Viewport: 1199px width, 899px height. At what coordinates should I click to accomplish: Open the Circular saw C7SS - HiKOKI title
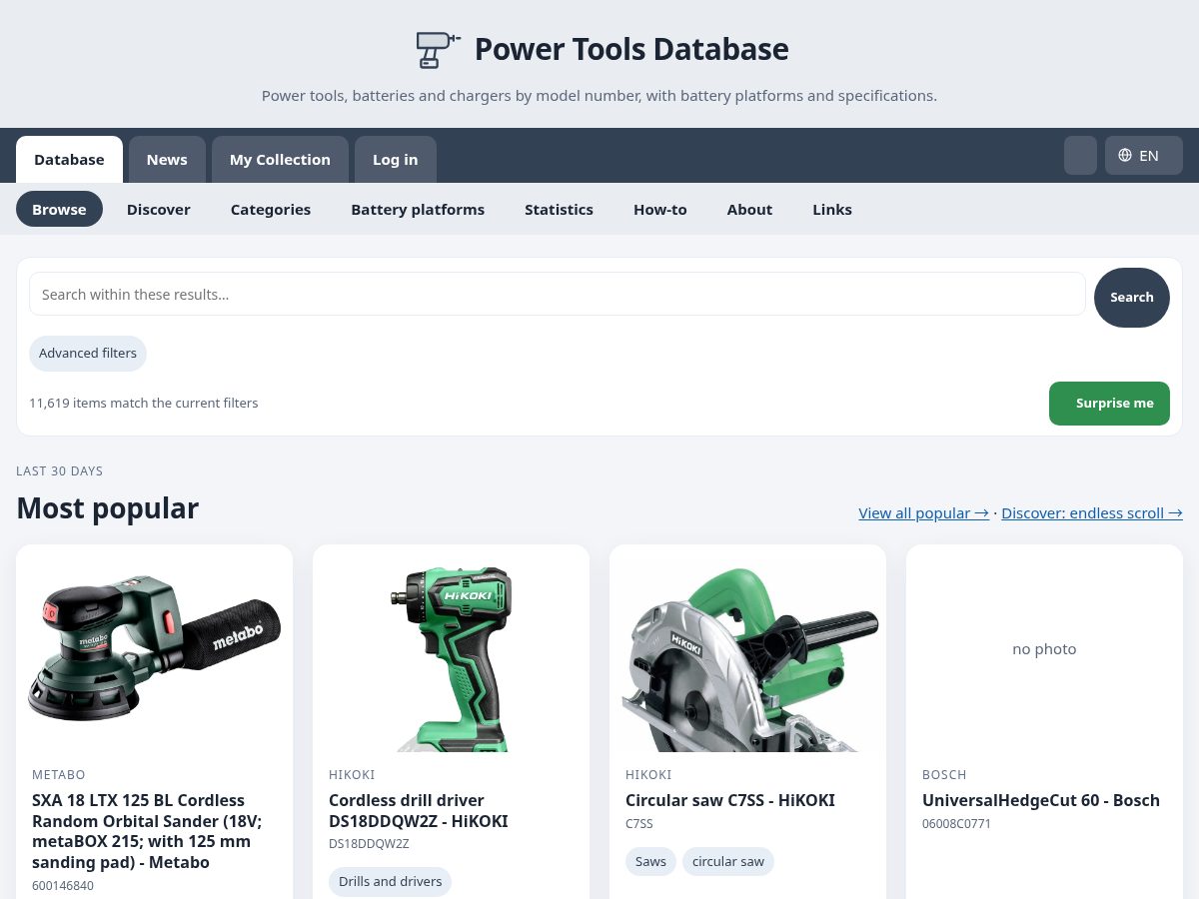730,800
